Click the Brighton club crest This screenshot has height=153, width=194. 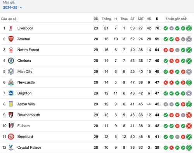tap(11, 93)
